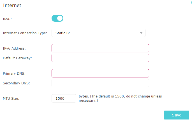192x122 pixels.
Task: Save the Internet settings
Action: [177, 115]
